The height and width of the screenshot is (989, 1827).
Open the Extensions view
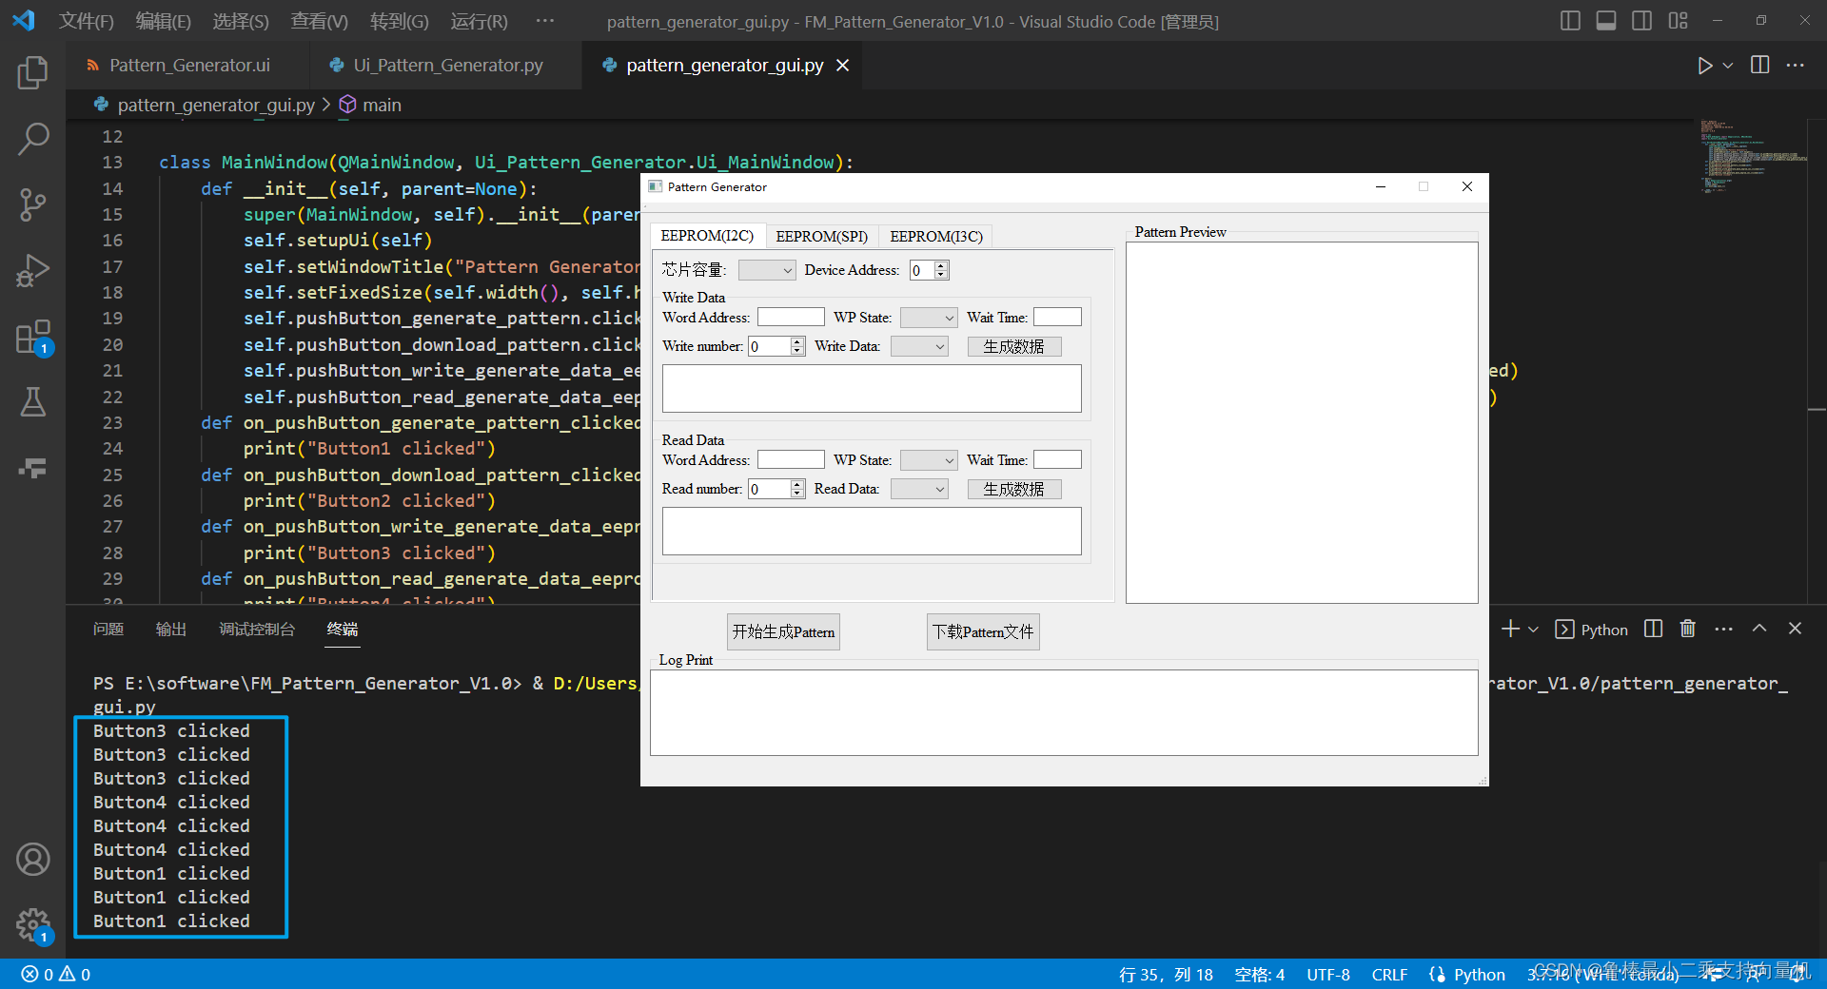click(33, 338)
